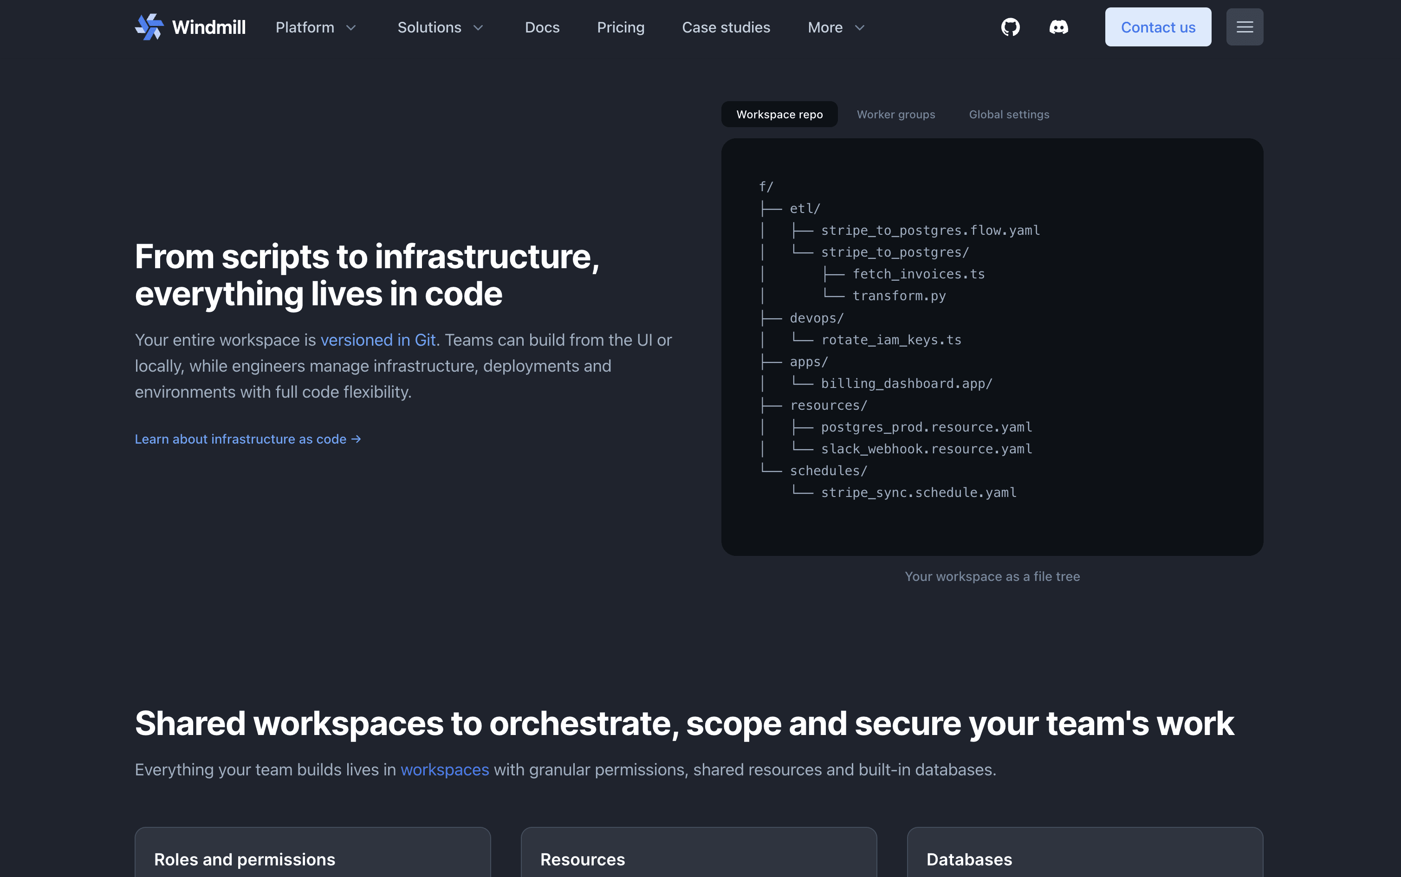Click the devops/ folder entry

pos(816,318)
